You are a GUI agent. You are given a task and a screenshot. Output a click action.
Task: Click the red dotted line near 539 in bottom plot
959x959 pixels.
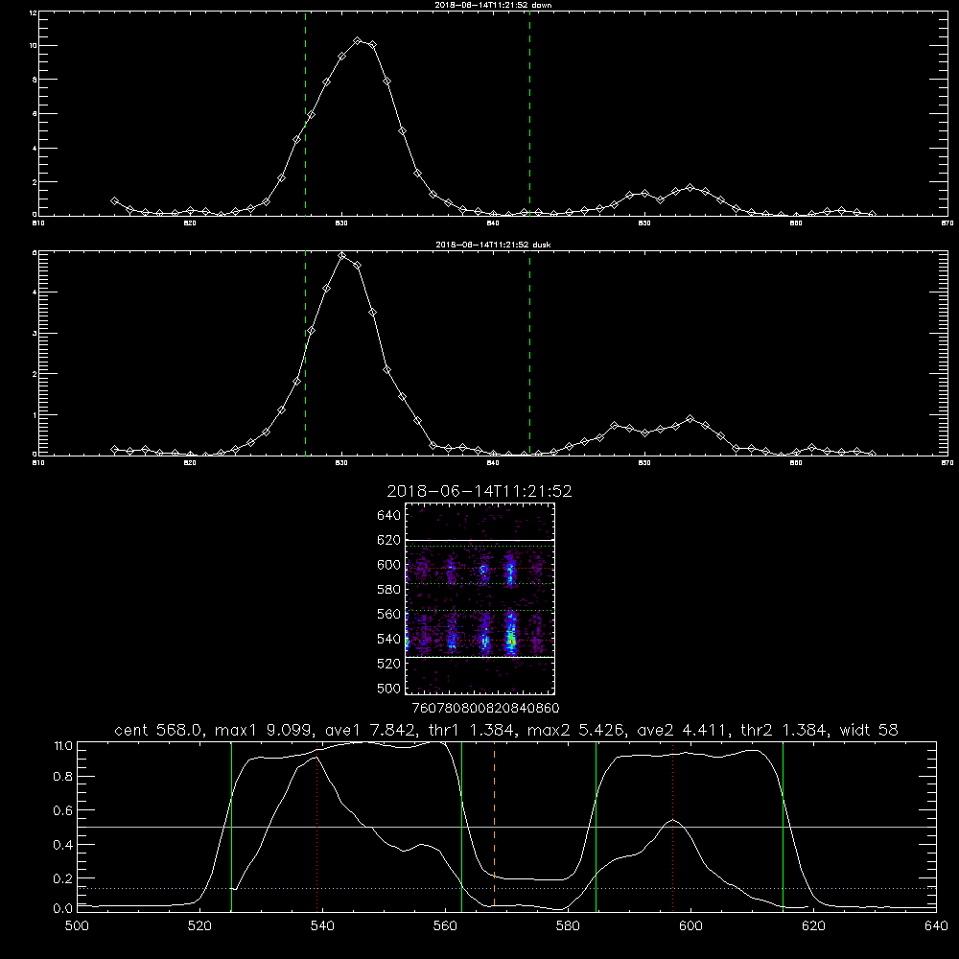[x=316, y=829]
